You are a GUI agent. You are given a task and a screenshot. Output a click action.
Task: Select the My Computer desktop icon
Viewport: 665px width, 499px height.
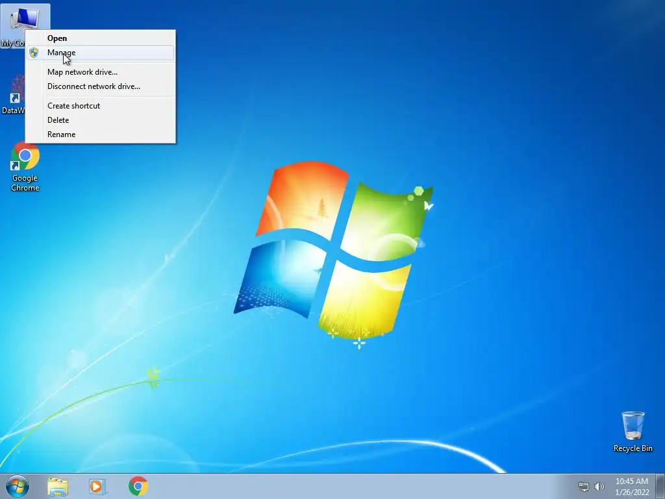point(25,26)
